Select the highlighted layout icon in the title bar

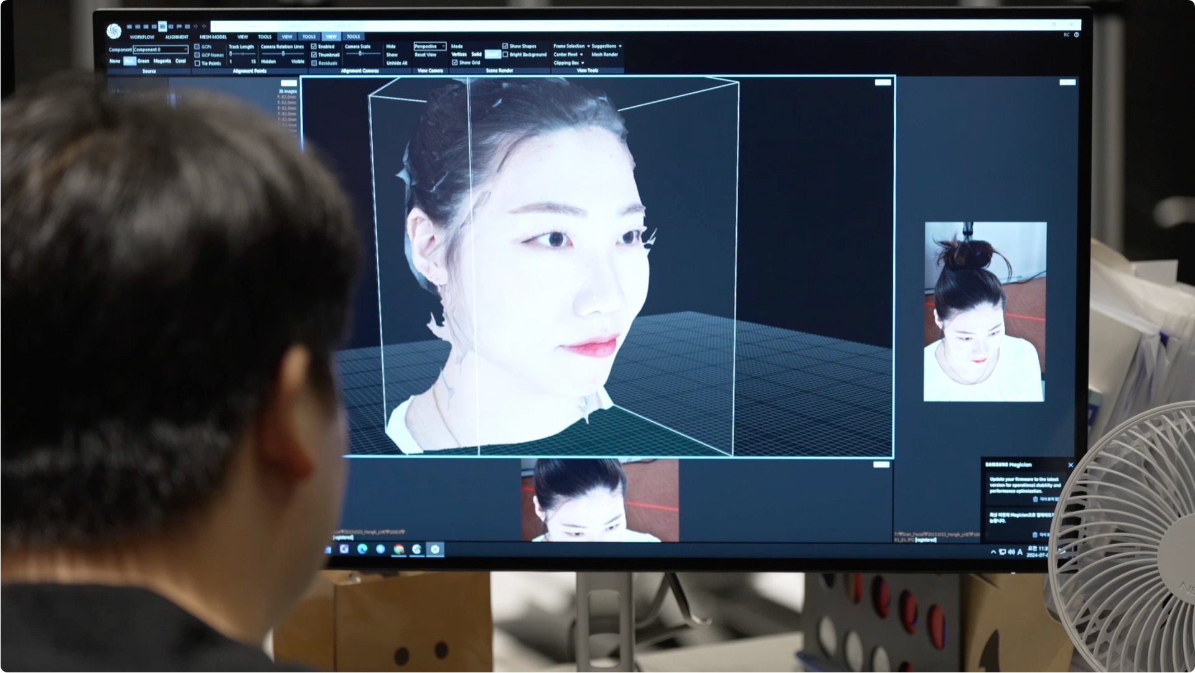pyautogui.click(x=162, y=27)
